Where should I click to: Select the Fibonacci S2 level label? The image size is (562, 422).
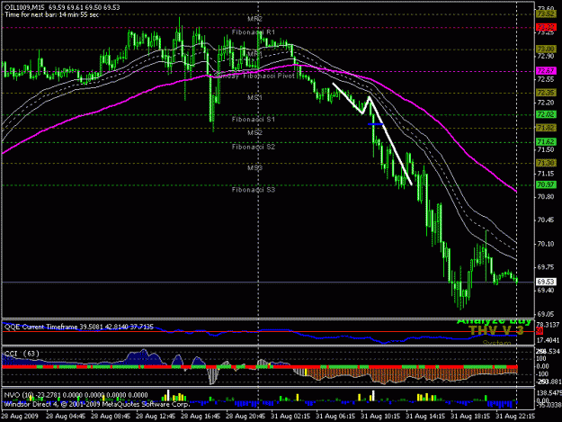(x=254, y=147)
